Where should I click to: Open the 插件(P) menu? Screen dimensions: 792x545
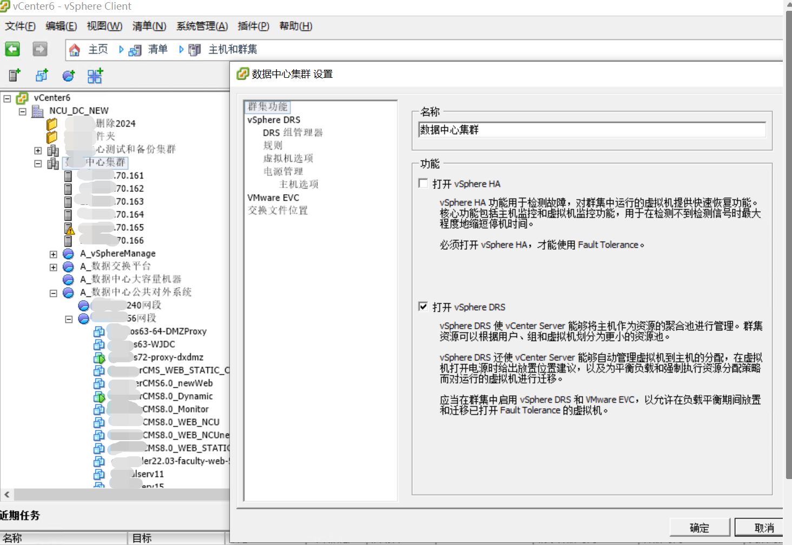point(253,26)
